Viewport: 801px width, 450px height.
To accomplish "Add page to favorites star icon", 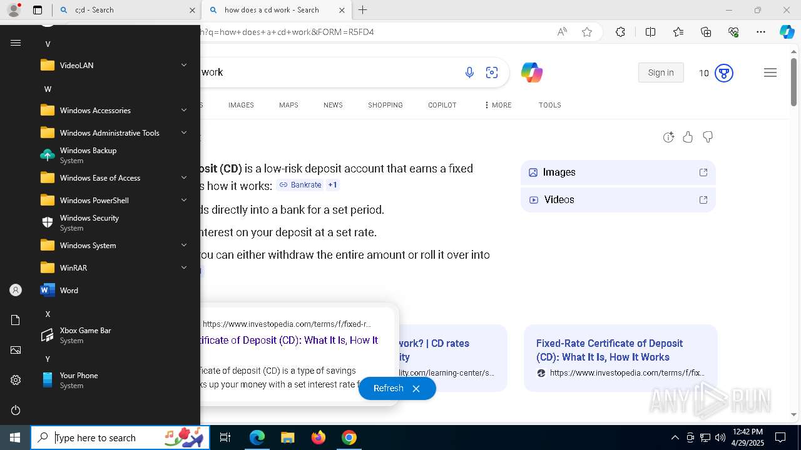I will (x=586, y=32).
